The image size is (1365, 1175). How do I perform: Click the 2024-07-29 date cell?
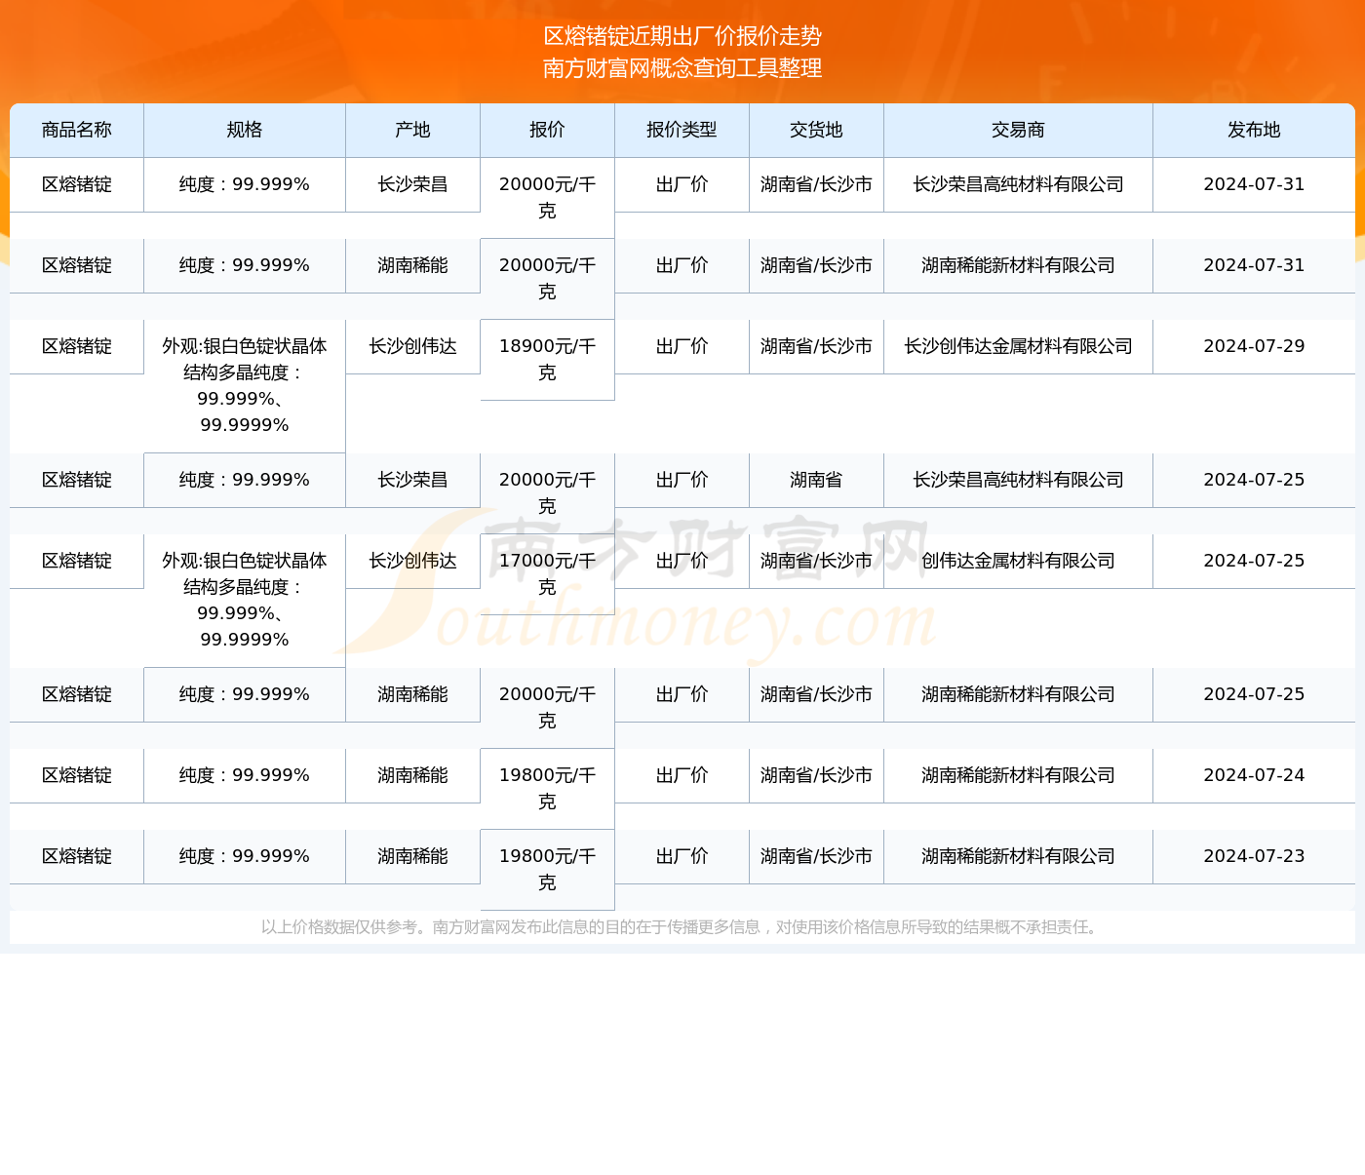(1254, 347)
